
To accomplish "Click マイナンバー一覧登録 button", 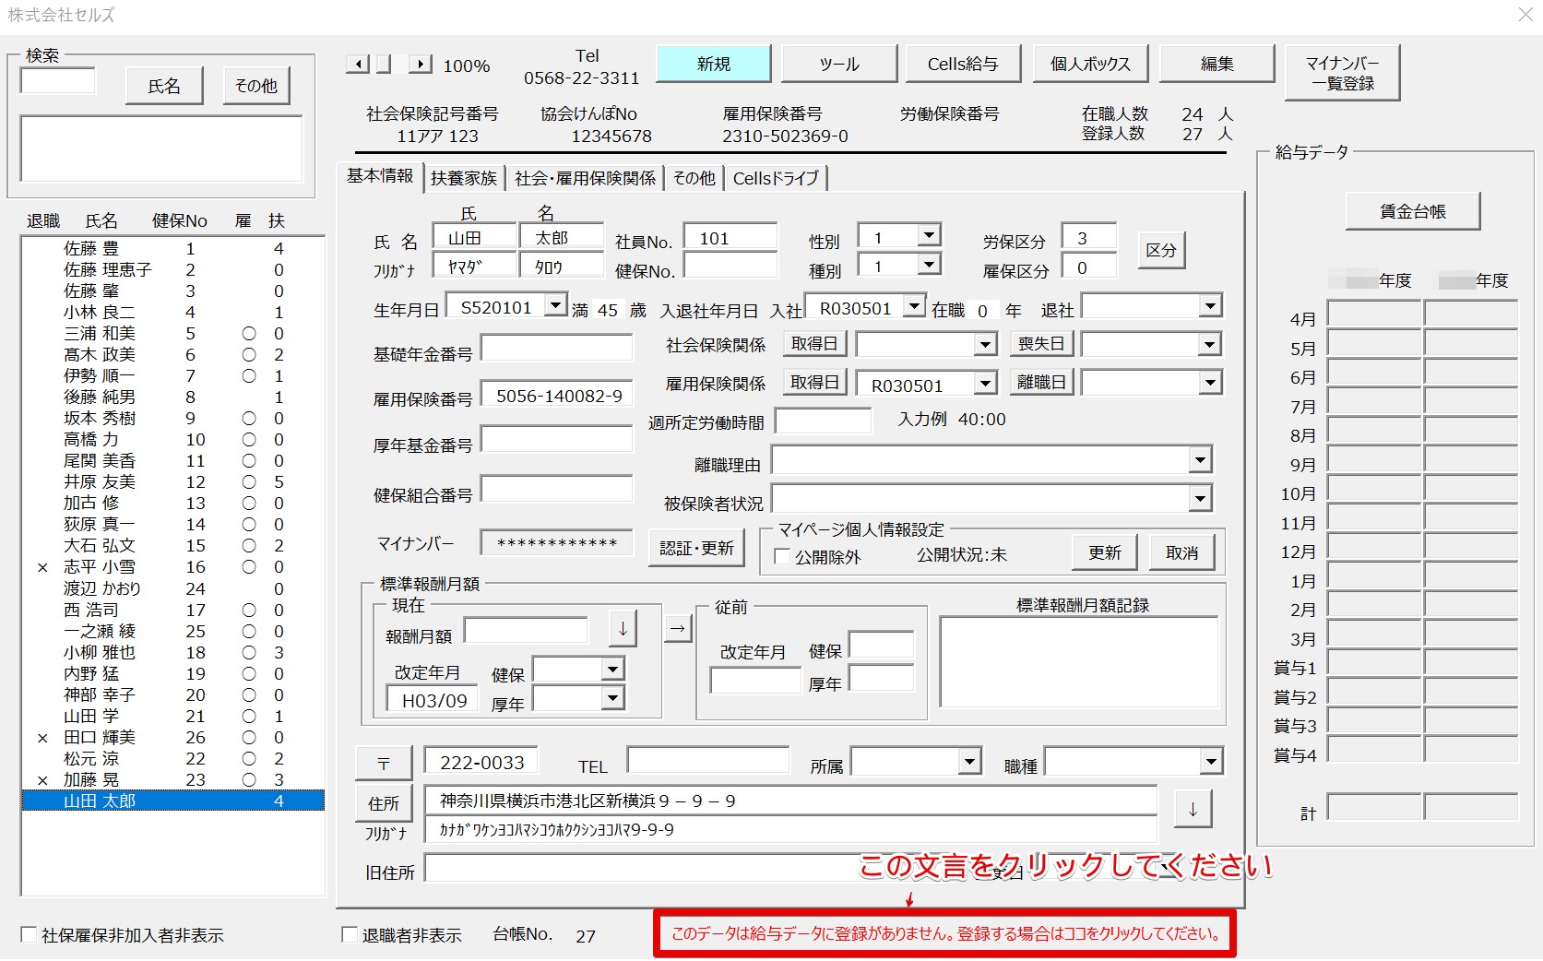I will [x=1342, y=73].
